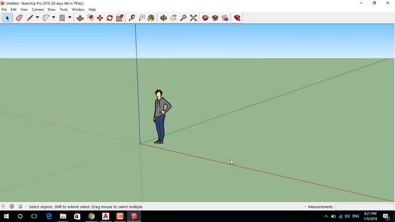395x222 pixels.
Task: Open the Camera menu
Action: coord(38,9)
